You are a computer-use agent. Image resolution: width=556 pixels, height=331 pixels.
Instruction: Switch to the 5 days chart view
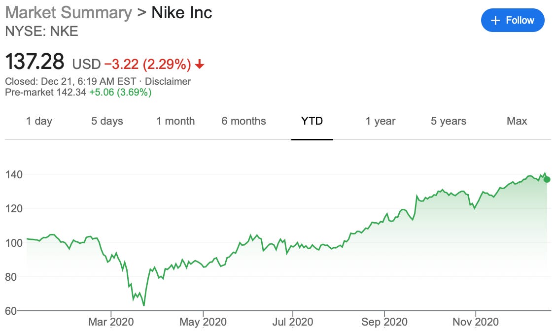(x=107, y=121)
